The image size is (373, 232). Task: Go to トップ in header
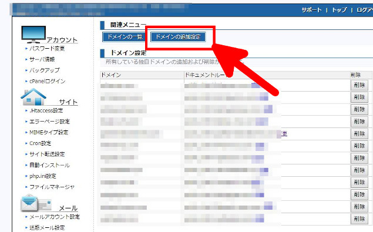(x=339, y=10)
